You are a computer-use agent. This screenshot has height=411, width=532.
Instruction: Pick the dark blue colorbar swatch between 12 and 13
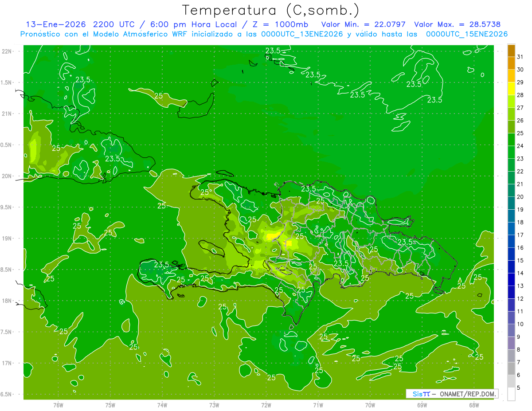pyautogui.click(x=511, y=293)
